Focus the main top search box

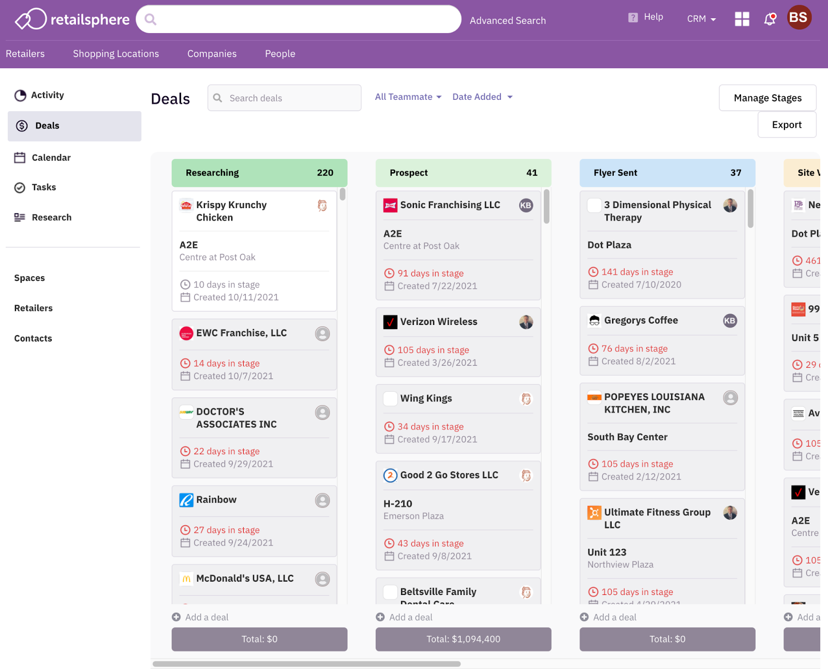[x=299, y=19]
